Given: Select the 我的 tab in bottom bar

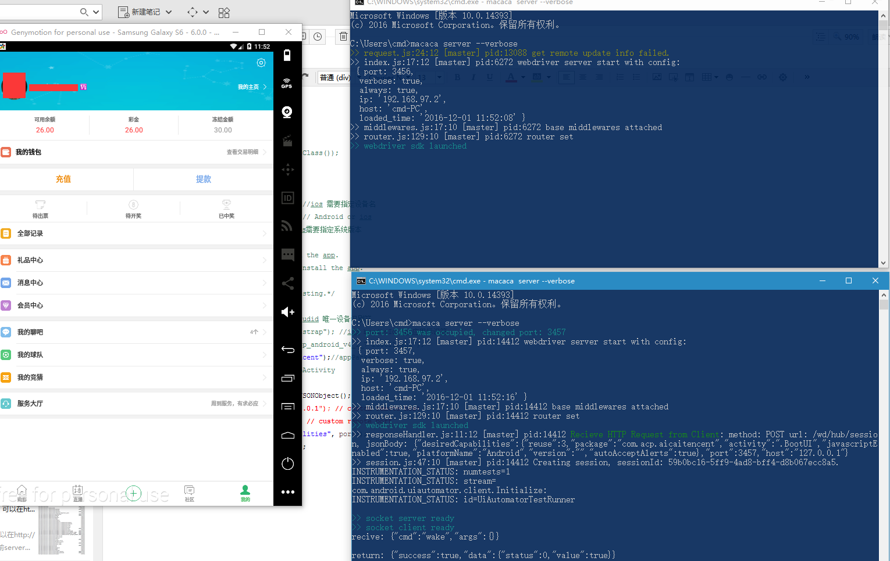Looking at the screenshot, I should point(245,494).
